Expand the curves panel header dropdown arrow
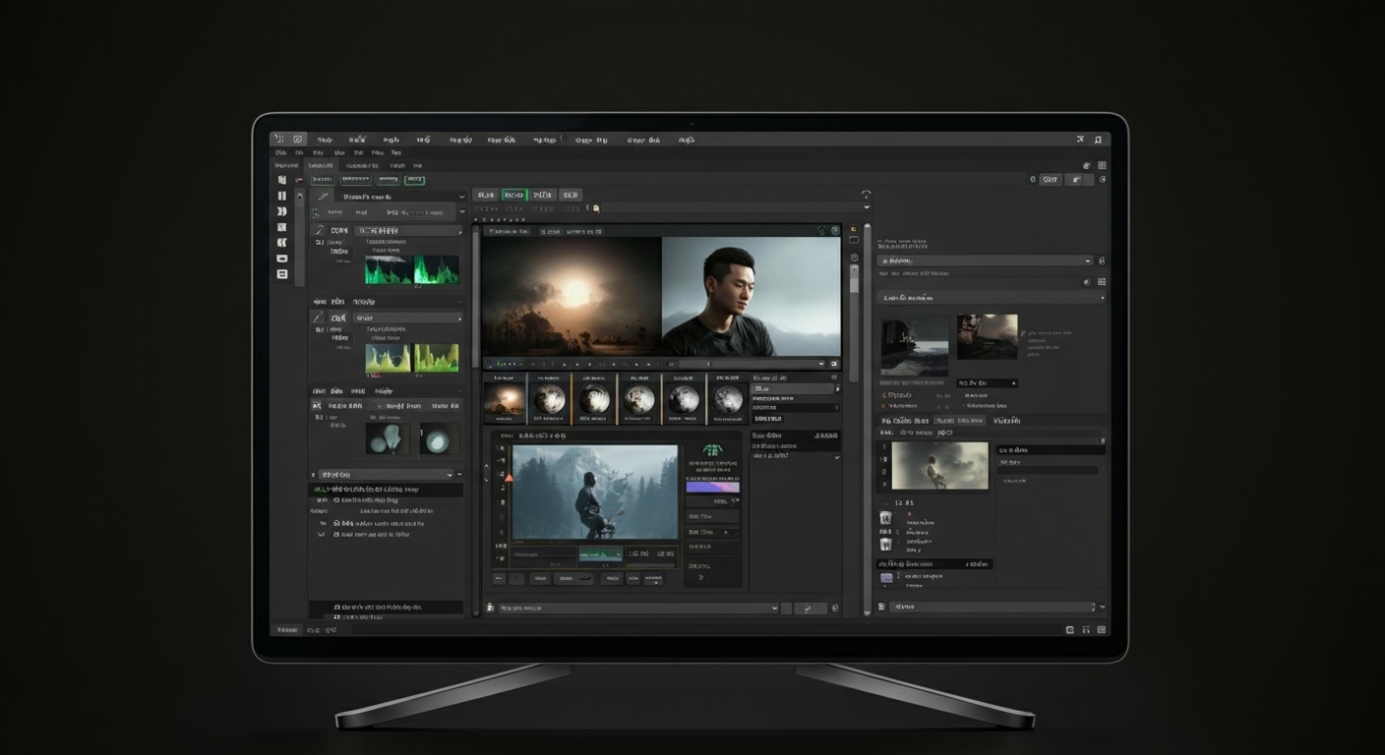Screen dimensions: 1385x755 (462, 197)
